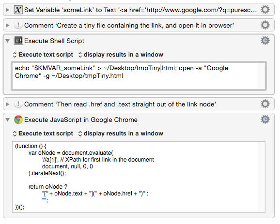Collapse the Execute Shell Script action
This screenshot has width=280, height=224.
pos(7,41)
